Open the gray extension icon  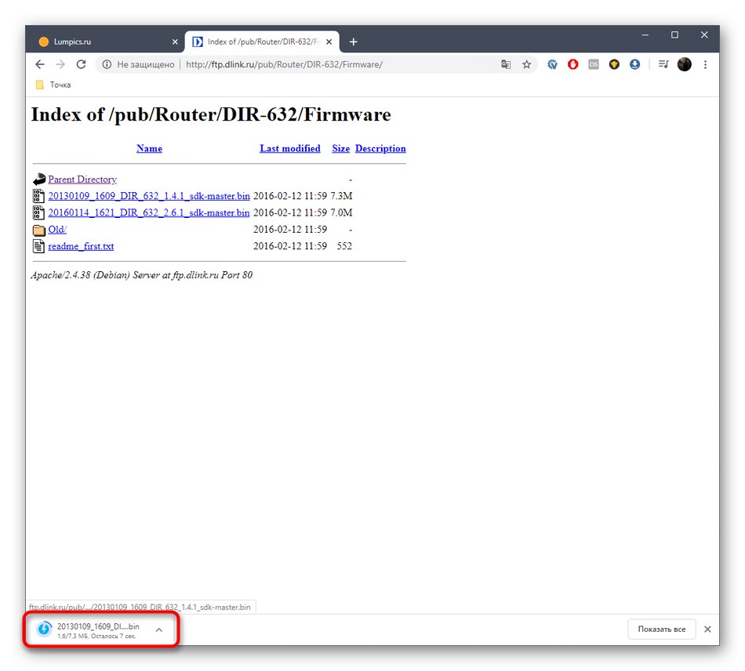click(x=594, y=64)
